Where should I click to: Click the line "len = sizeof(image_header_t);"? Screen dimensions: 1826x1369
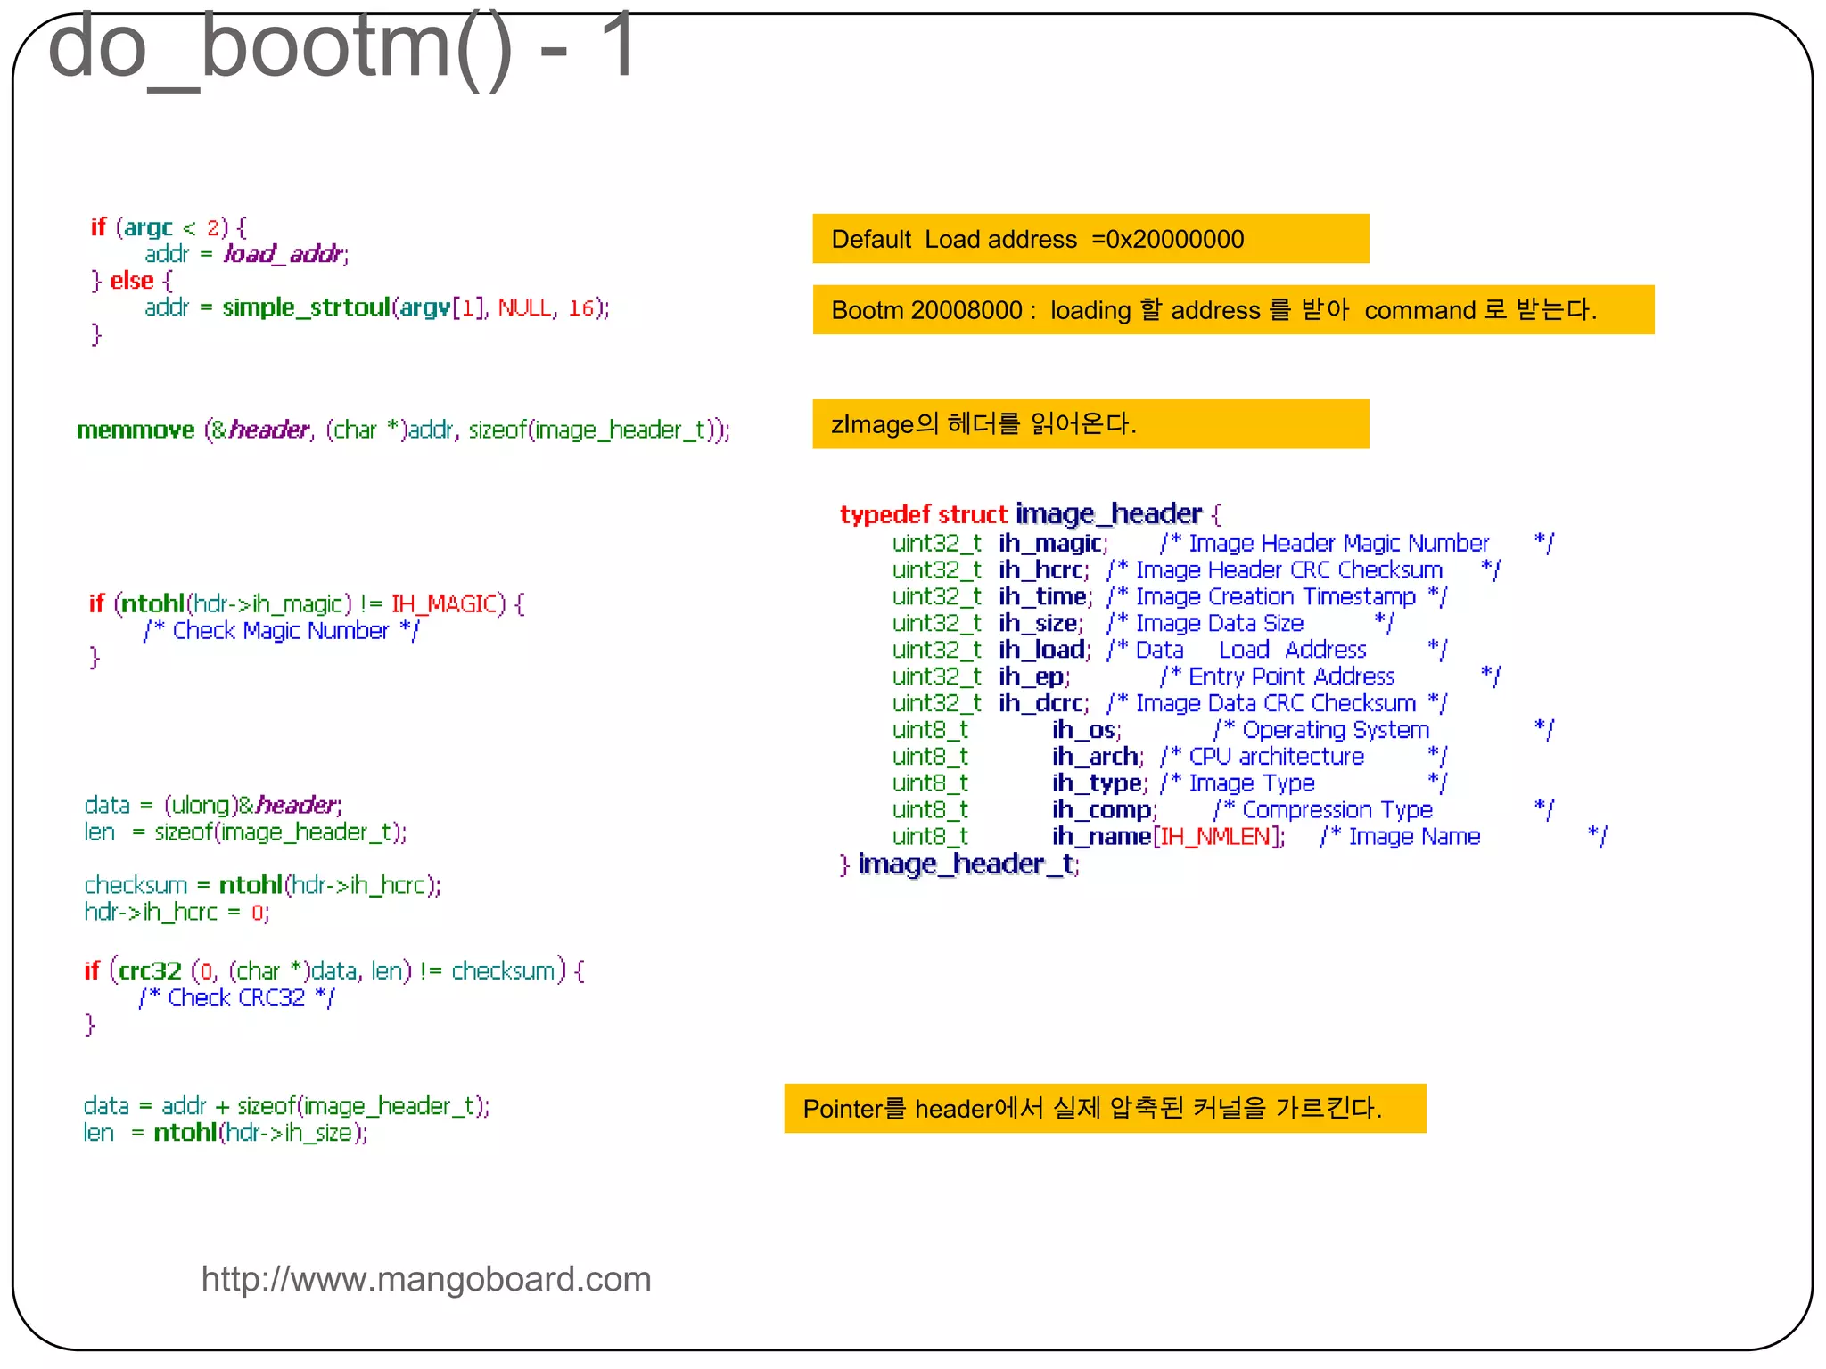[245, 832]
